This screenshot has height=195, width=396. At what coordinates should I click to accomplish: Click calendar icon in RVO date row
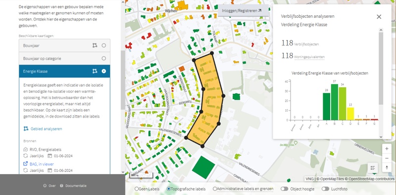(x=50, y=156)
